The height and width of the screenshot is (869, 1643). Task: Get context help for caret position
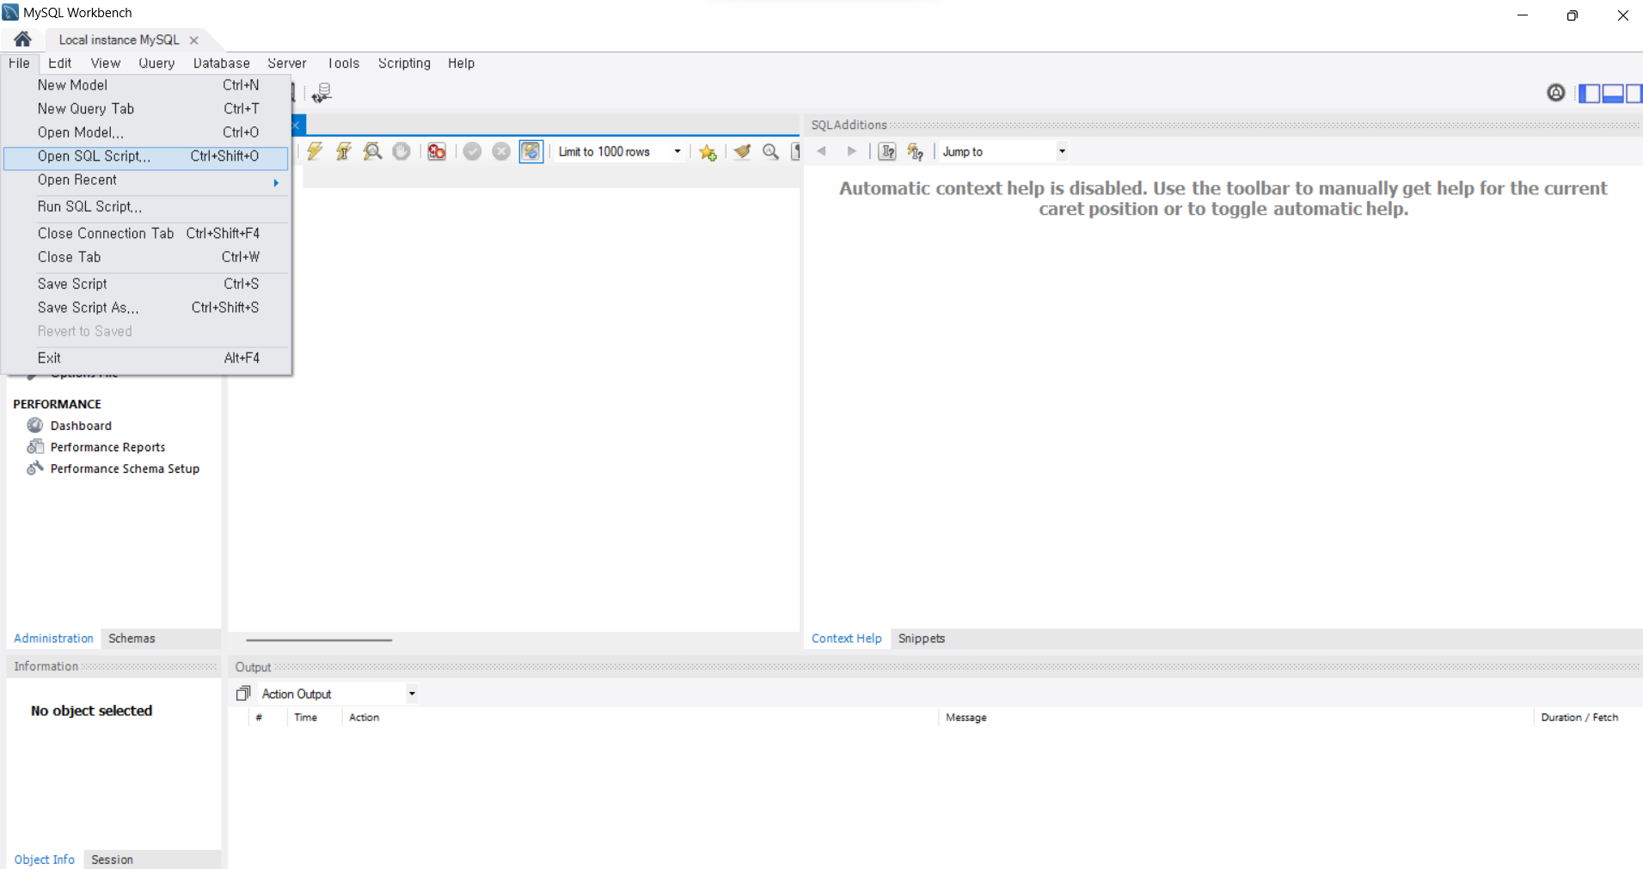887,151
